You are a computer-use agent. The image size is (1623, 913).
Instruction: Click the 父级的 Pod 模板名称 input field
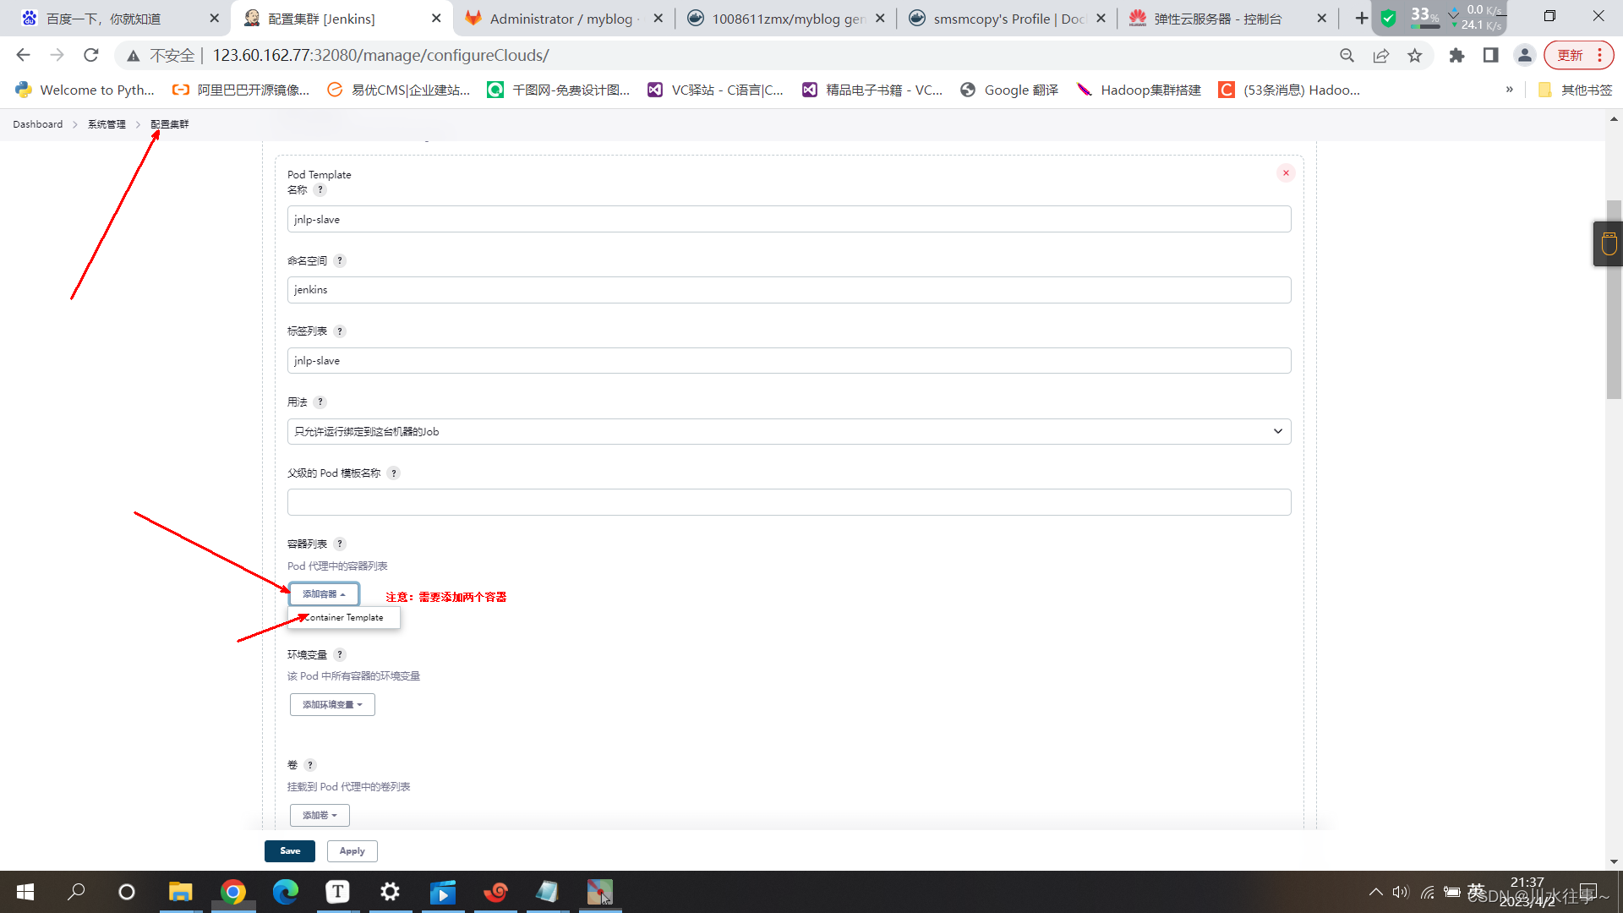pos(789,502)
